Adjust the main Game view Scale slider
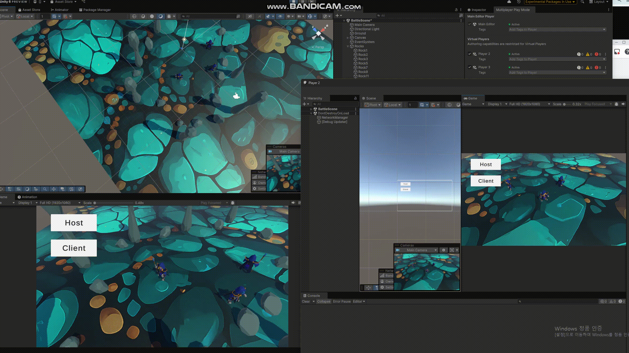The height and width of the screenshot is (353, 629). [x=95, y=203]
